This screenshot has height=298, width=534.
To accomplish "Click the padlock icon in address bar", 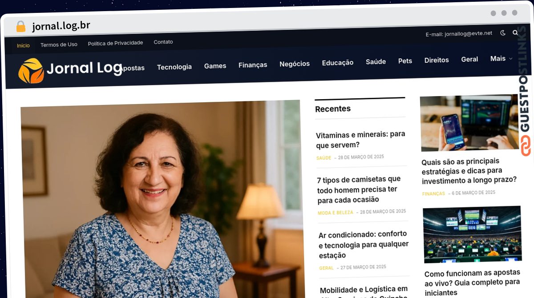I will [20, 27].
